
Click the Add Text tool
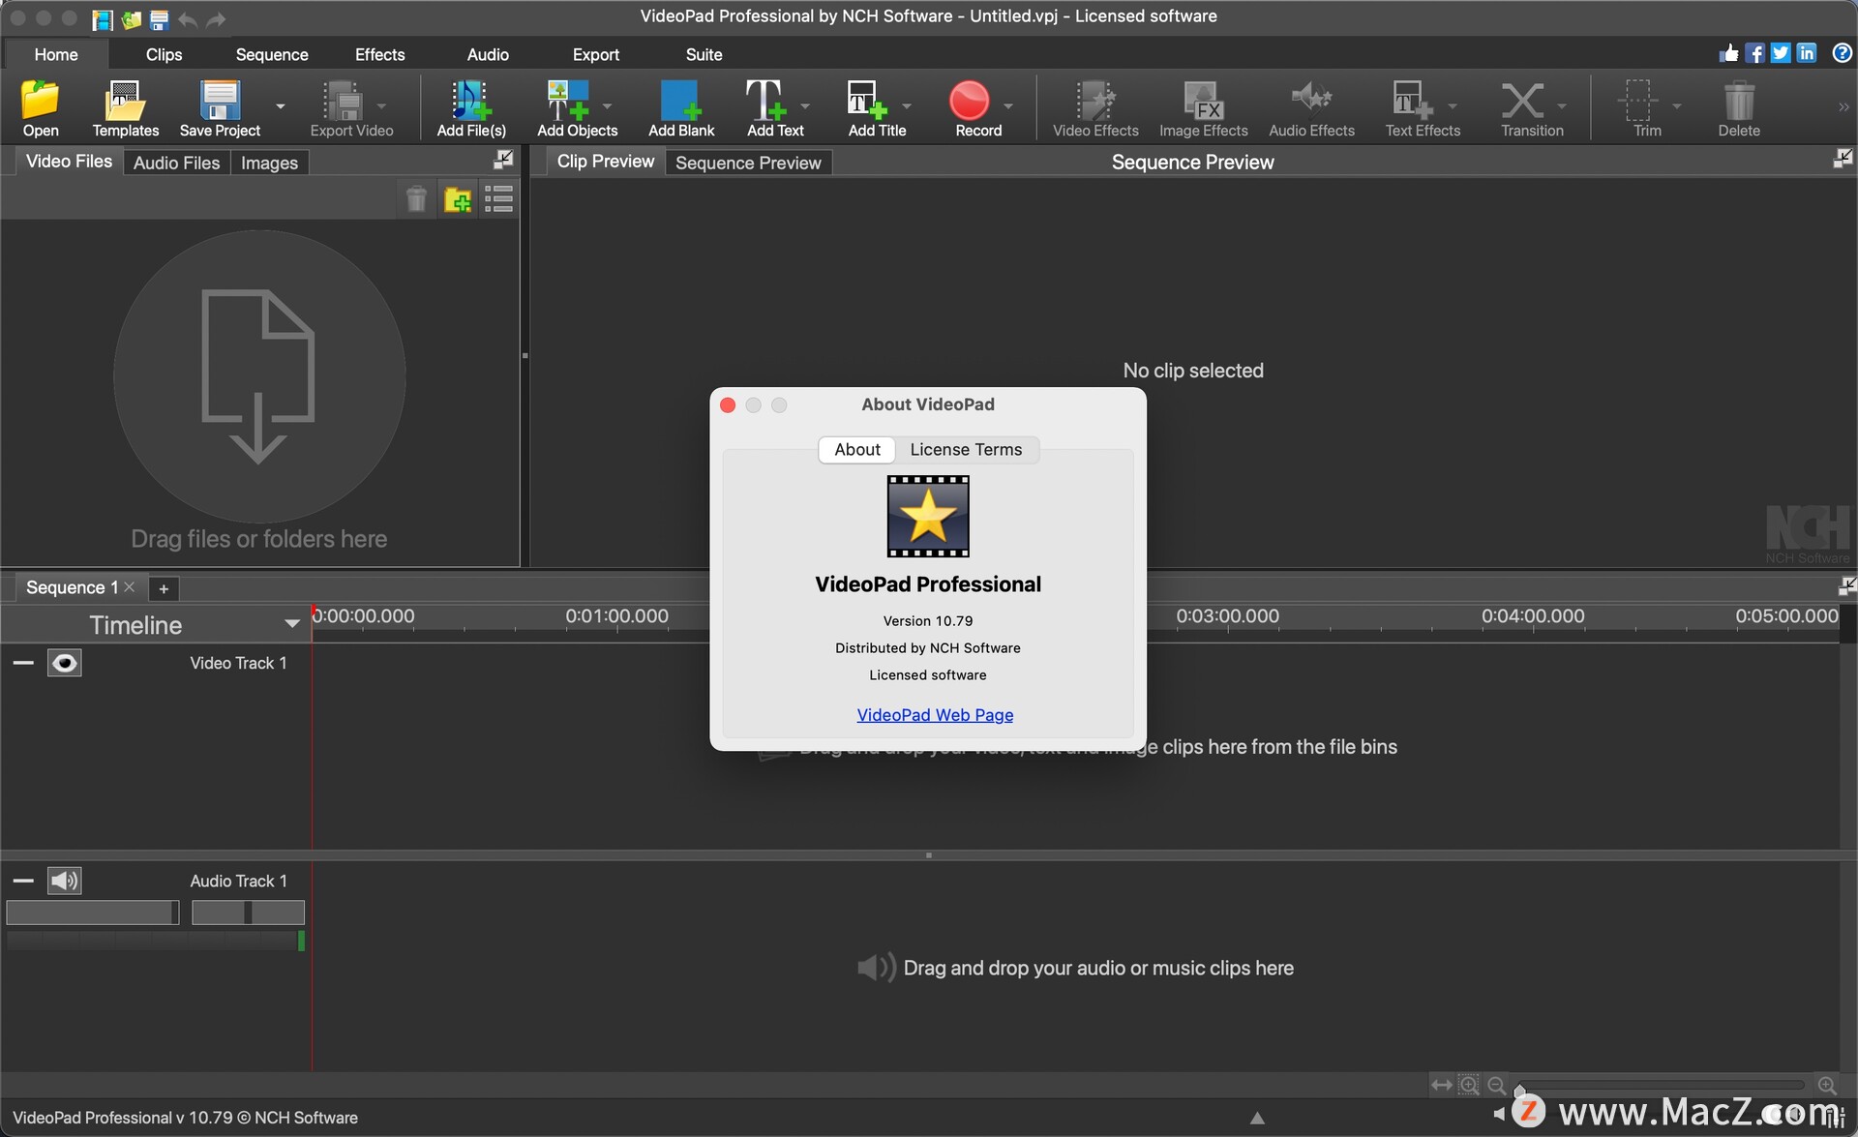(775, 108)
